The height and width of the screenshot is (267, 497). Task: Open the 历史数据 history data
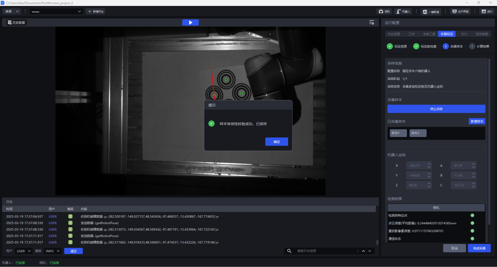[16, 23]
